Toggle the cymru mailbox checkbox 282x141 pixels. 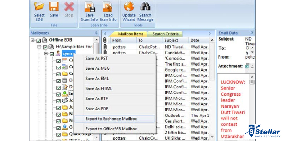click(52, 54)
